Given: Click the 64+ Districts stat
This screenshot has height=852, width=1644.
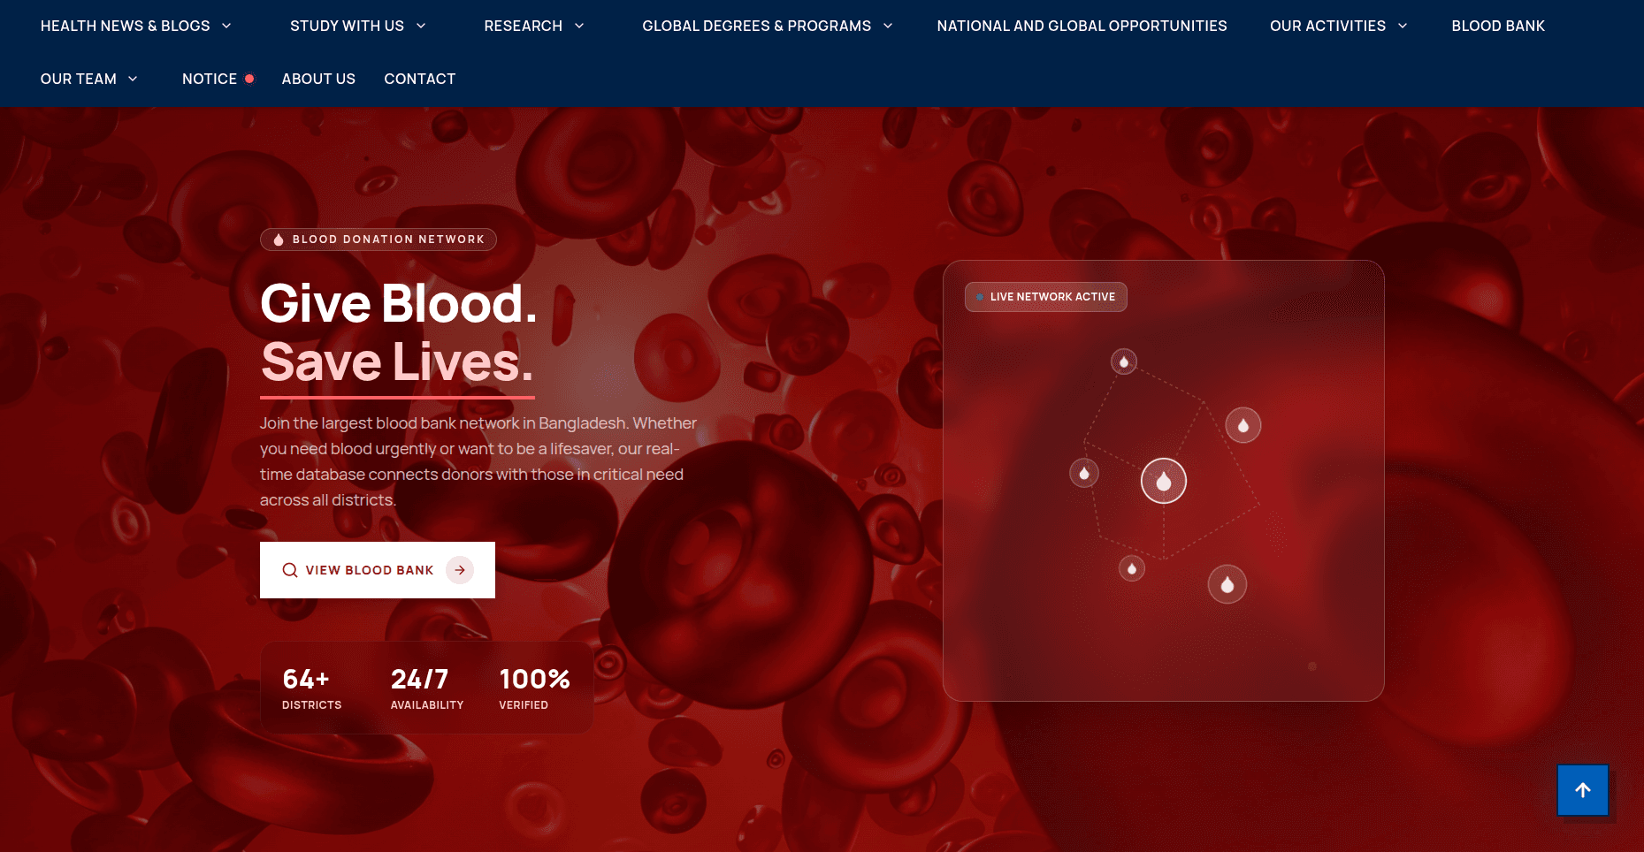Looking at the screenshot, I should 311,688.
